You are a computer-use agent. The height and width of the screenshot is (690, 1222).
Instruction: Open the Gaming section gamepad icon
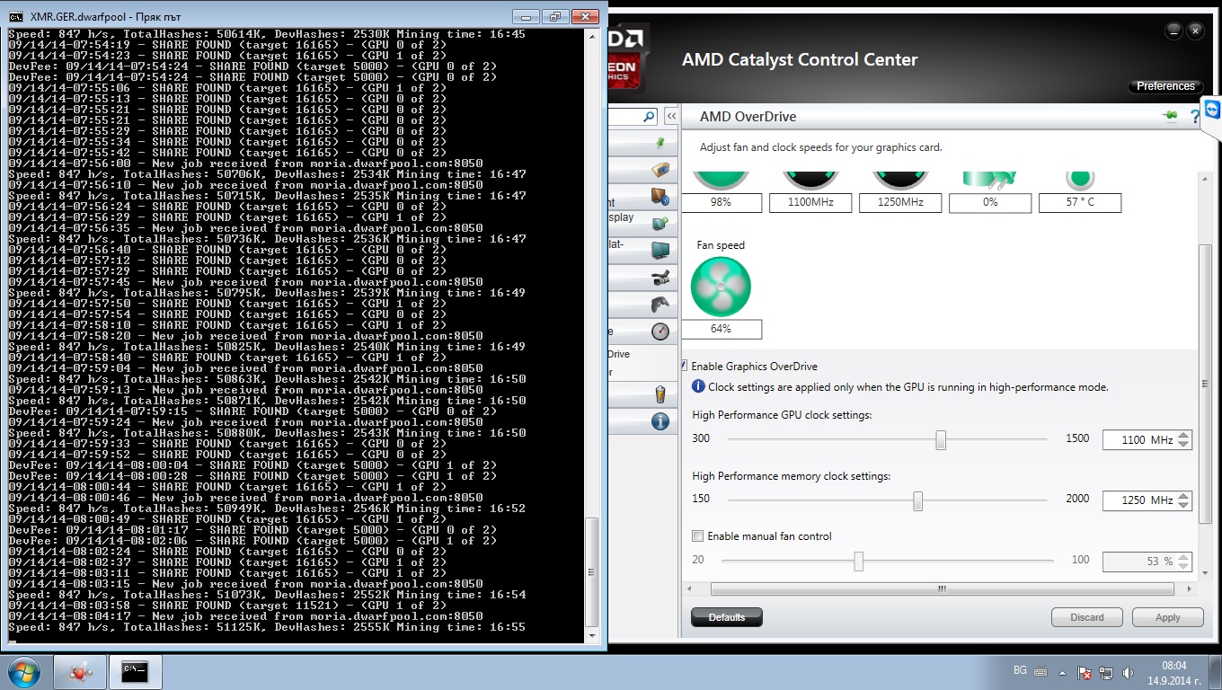pyautogui.click(x=660, y=304)
